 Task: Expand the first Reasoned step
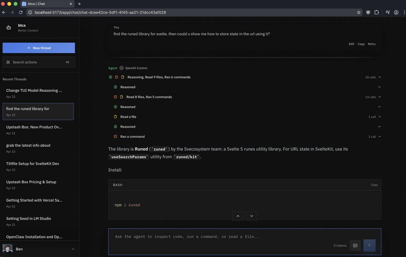[x=379, y=87]
